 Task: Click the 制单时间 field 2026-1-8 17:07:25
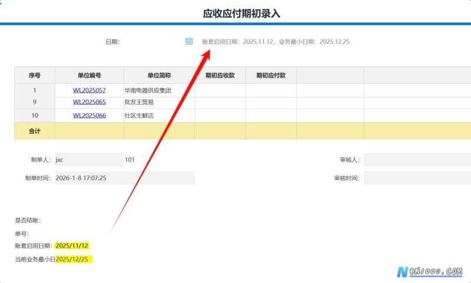tap(125, 178)
